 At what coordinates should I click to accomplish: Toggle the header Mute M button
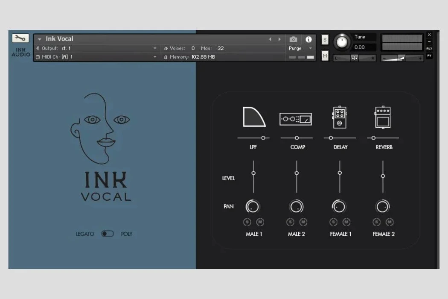(325, 56)
